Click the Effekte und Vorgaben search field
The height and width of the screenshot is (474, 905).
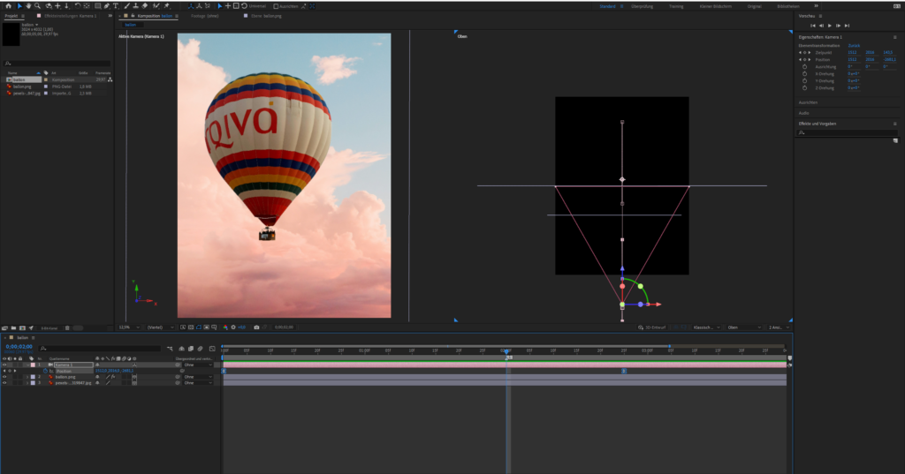click(847, 132)
